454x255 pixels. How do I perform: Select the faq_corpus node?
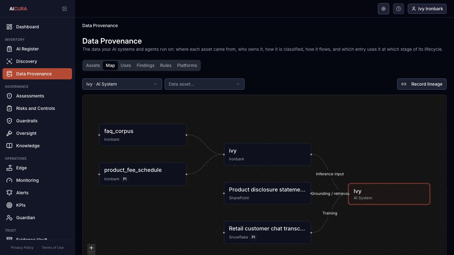143,135
